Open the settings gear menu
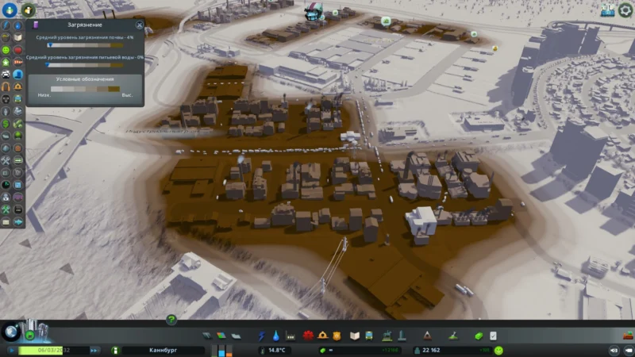 pos(625,10)
